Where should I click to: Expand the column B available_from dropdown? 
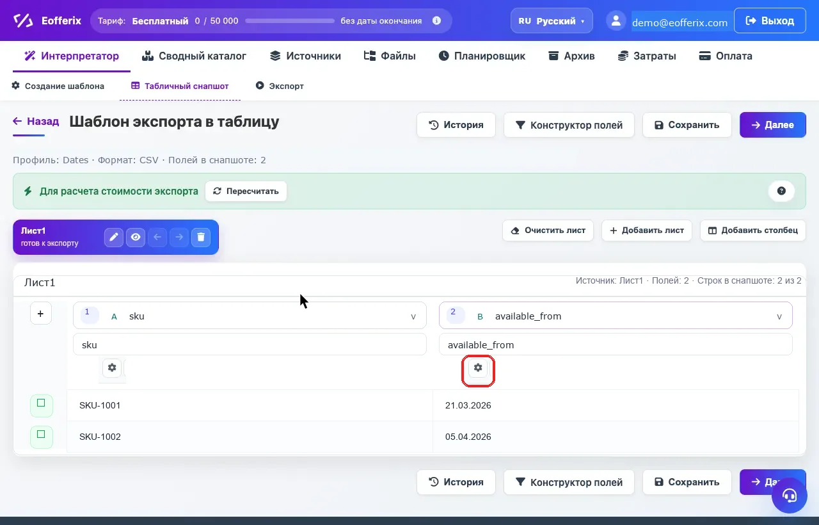[x=616, y=316]
